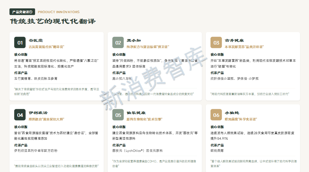This screenshot has height=172, width=309.
Task: Select the tagline 鲜炖燕窝"科学实证者"
Action: [241, 119]
